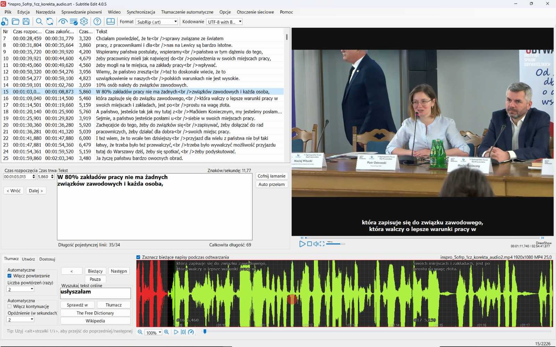Screen dimensions: 556x347
Task: Select subtitle row 20 'Zachęcajcie do tego'
Action: tap(142, 125)
